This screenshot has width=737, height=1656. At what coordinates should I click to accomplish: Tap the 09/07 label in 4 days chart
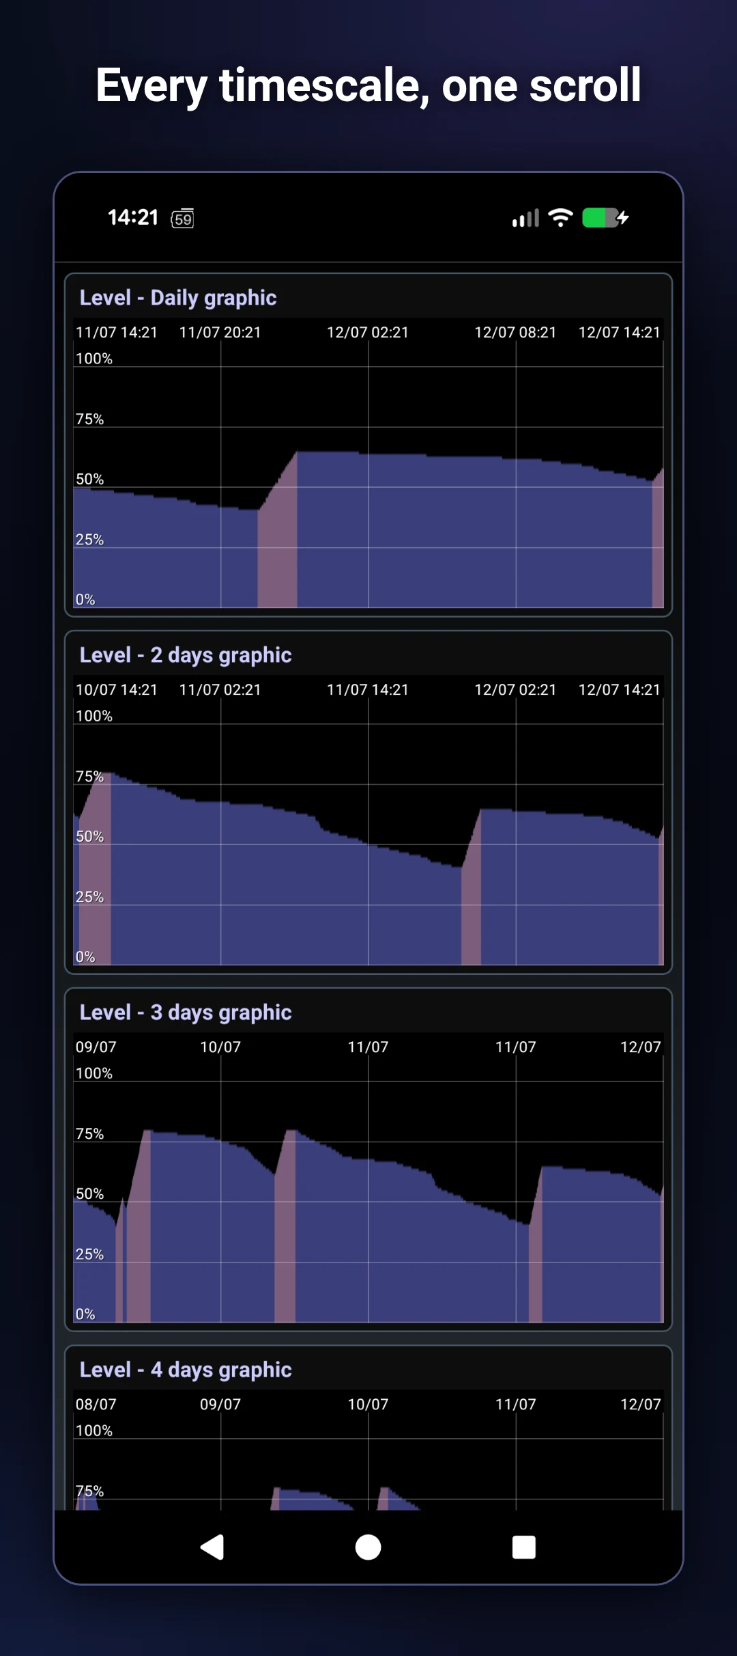click(220, 1405)
